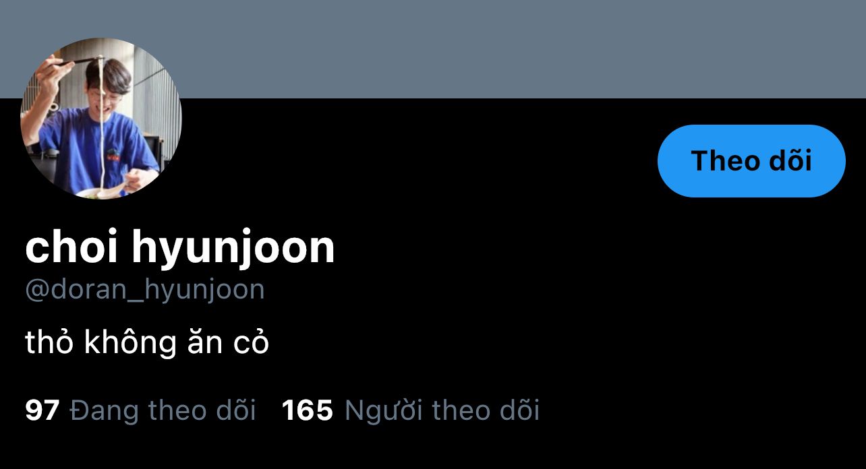View the noodle-eating profile picture
The image size is (866, 469).
[101, 119]
